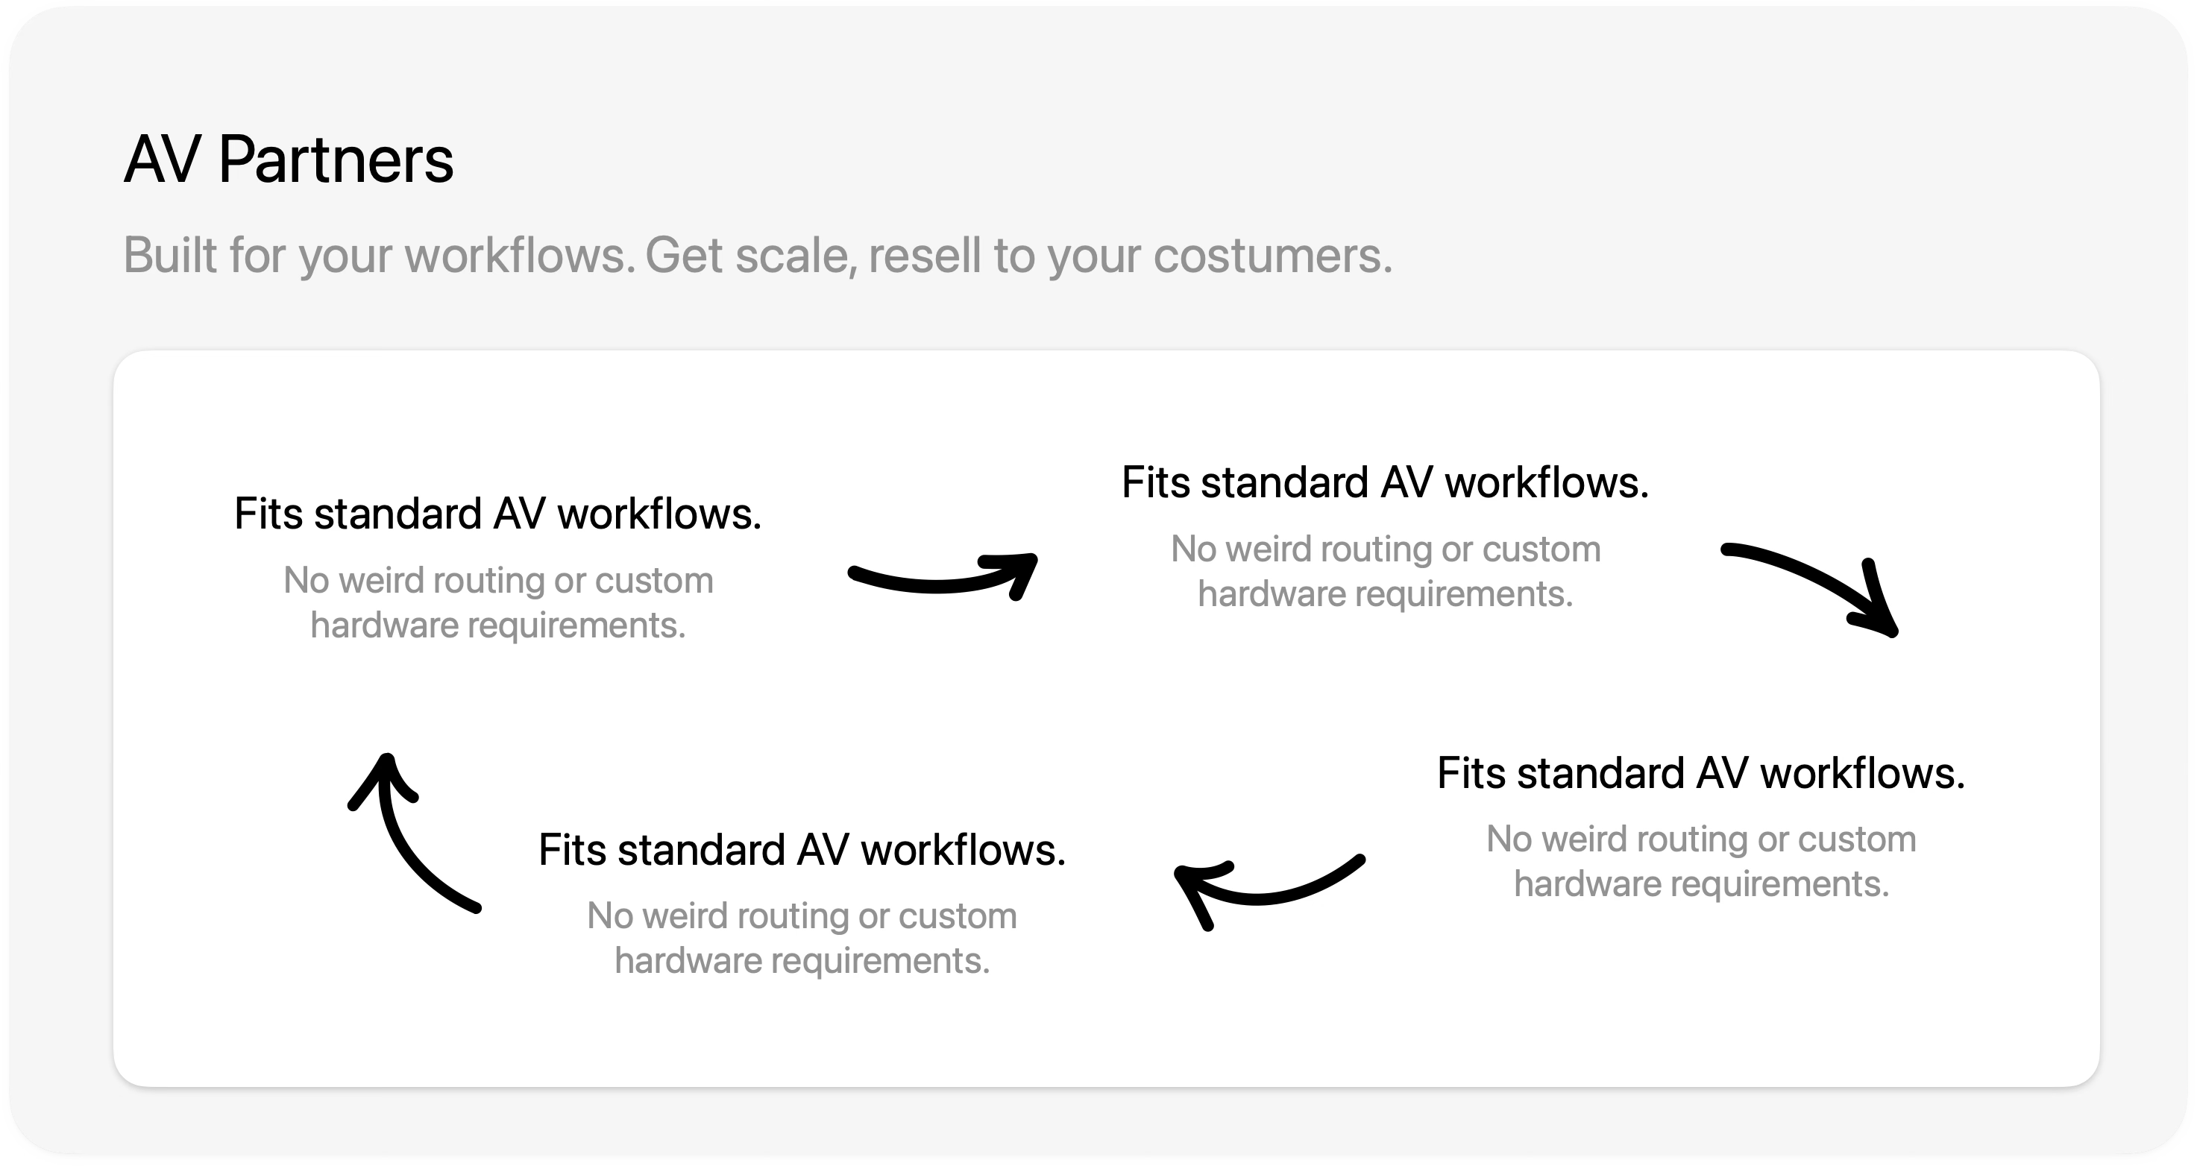Screen dimensions: 2197x1166
Task: Click the bottom-right 'Fits standard AV workflows.' heading
Action: coord(1700,773)
